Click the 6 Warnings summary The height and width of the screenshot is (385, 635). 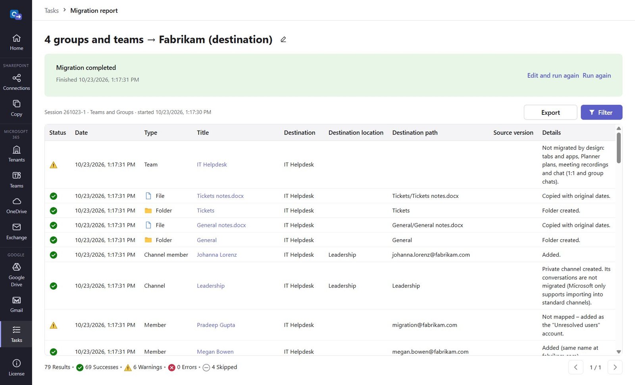(143, 367)
